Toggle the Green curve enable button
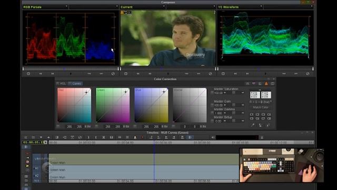Image resolution: width=337 pixels, height=190 pixels. point(97,126)
